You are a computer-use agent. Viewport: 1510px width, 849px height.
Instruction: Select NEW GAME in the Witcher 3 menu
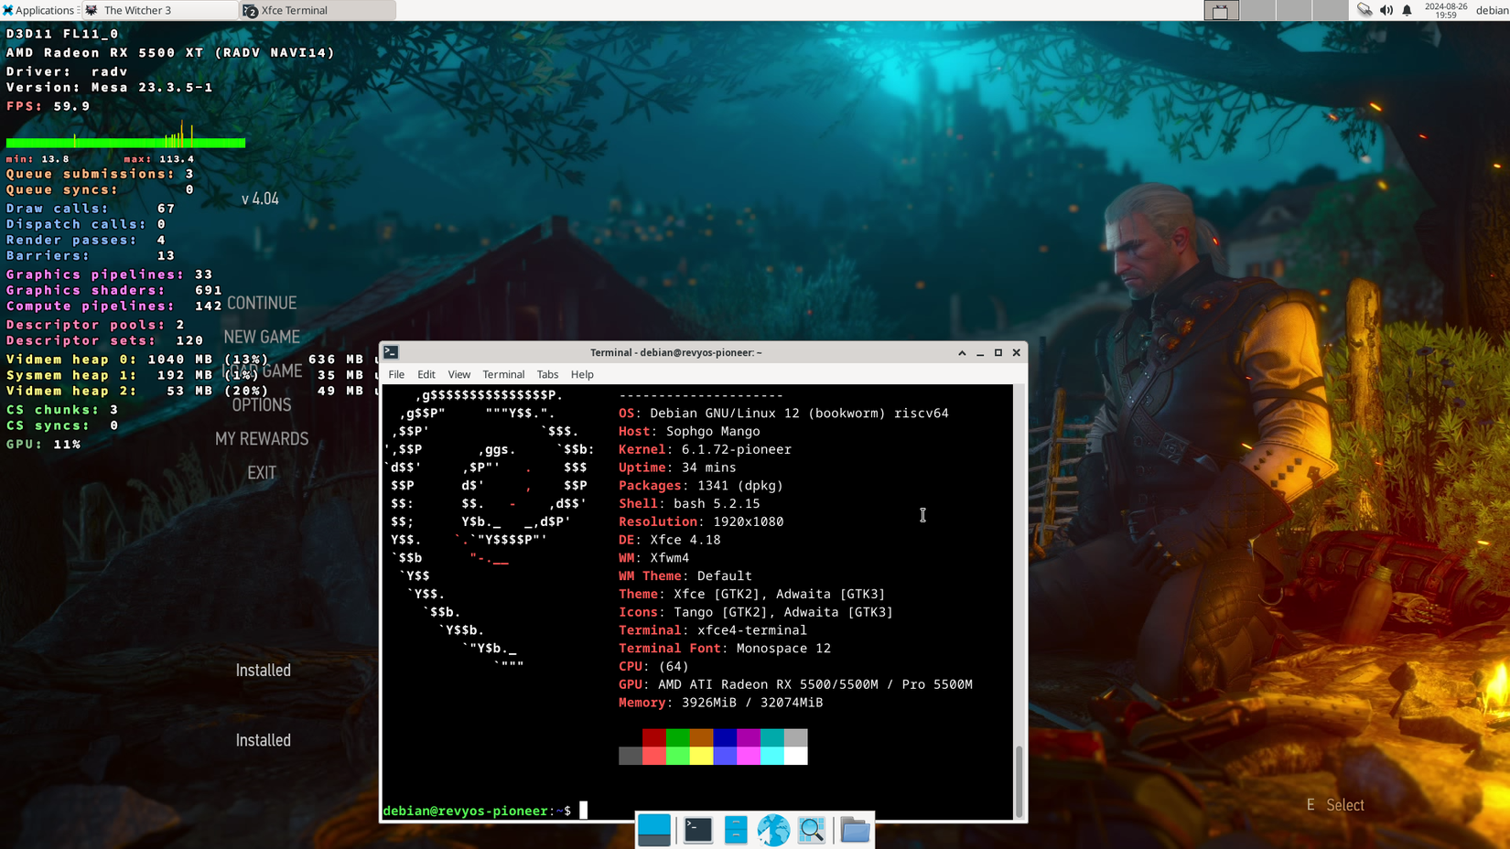262,337
